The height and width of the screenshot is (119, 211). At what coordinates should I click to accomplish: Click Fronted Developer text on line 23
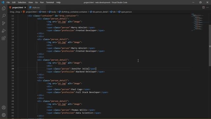point(86,51)
